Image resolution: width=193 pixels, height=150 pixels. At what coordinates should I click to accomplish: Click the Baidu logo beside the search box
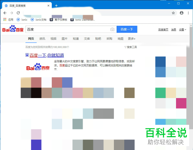point(13,29)
